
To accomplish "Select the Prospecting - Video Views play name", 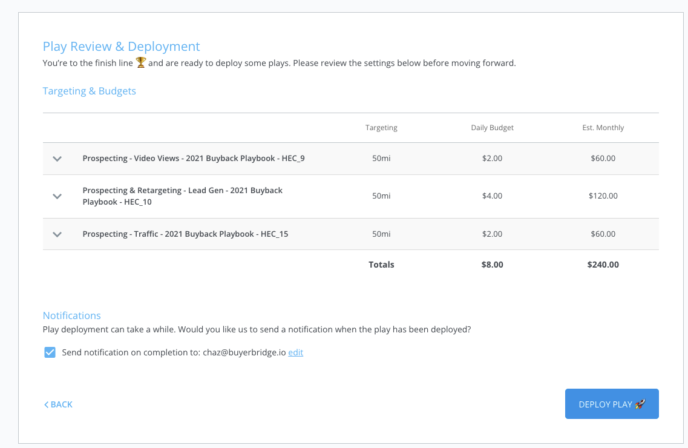I will coord(194,159).
